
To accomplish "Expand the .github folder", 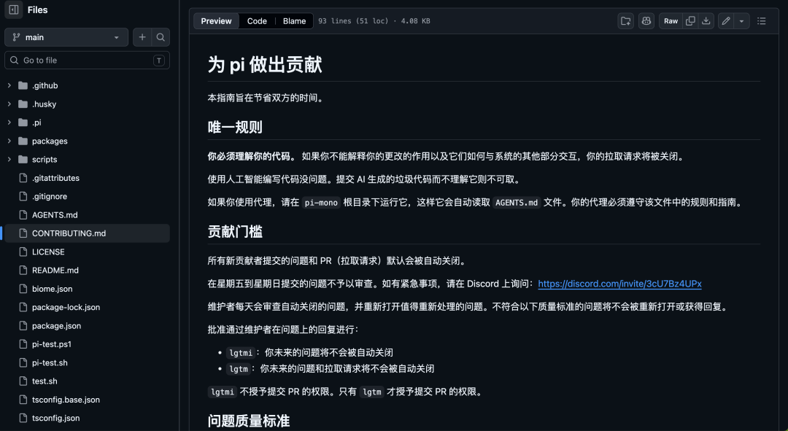I will click(9, 86).
